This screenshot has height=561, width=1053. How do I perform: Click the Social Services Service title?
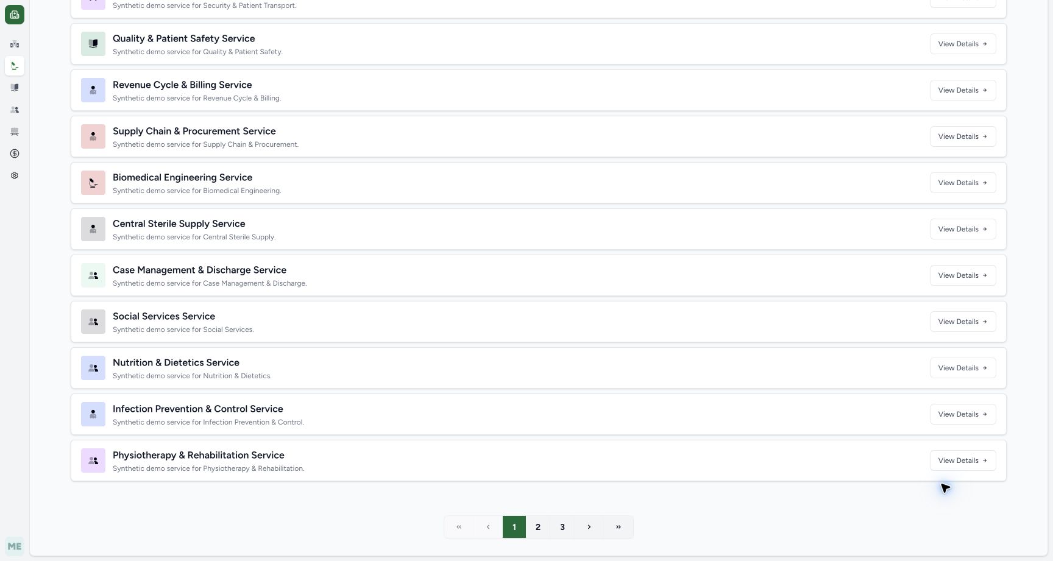click(164, 316)
